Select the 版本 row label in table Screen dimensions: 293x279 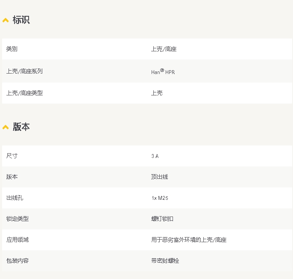(x=12, y=177)
